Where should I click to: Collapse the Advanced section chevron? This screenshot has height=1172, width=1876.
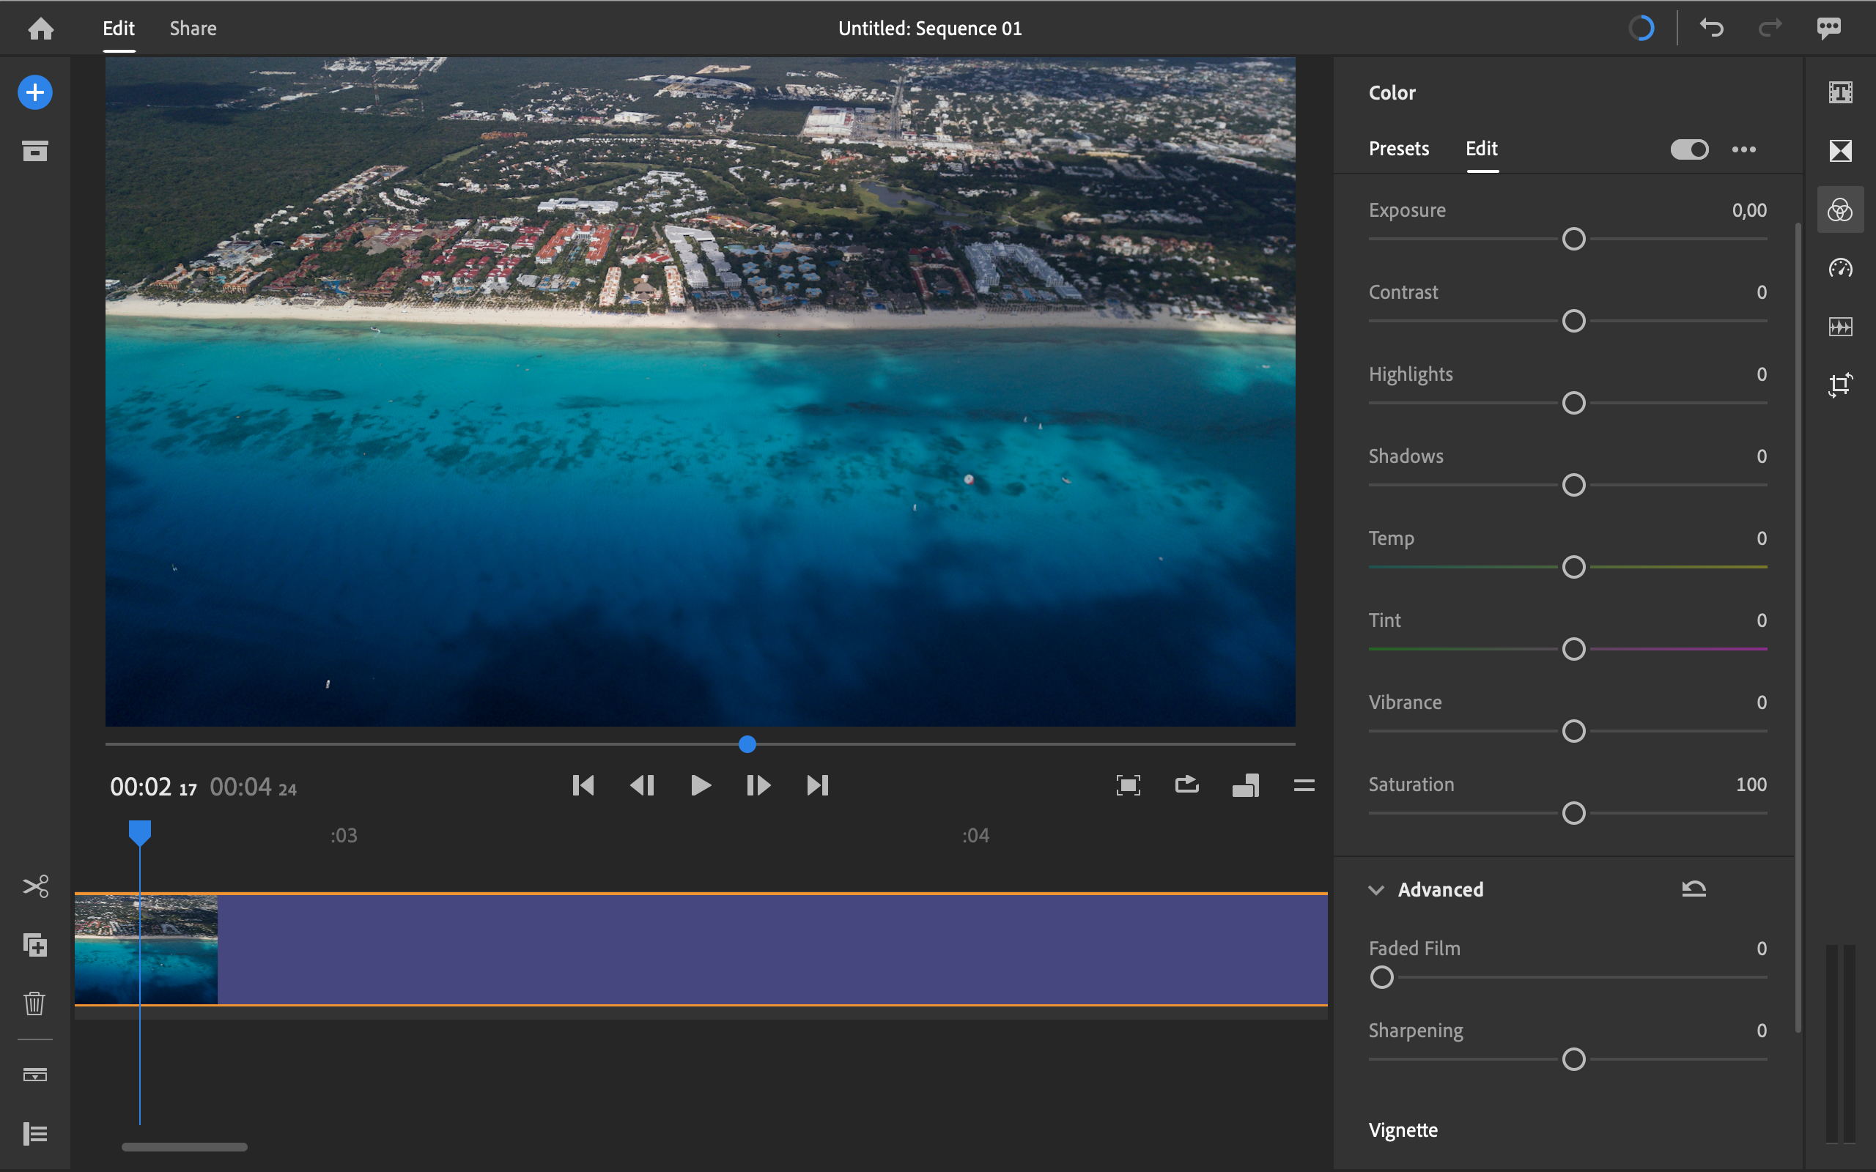[1376, 890]
